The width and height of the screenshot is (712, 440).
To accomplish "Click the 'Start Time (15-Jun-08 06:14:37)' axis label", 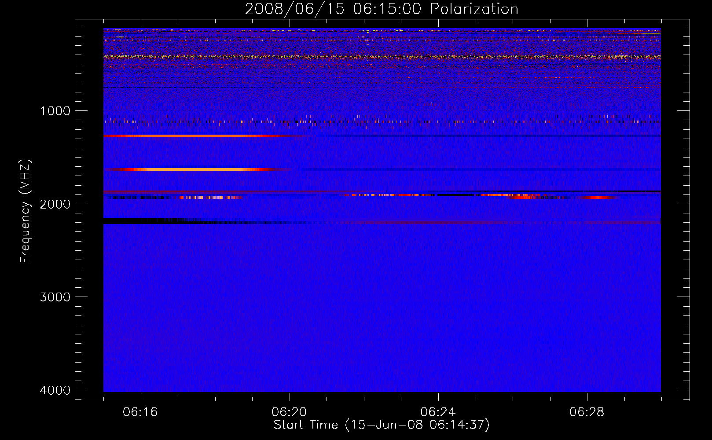I will click(382, 425).
